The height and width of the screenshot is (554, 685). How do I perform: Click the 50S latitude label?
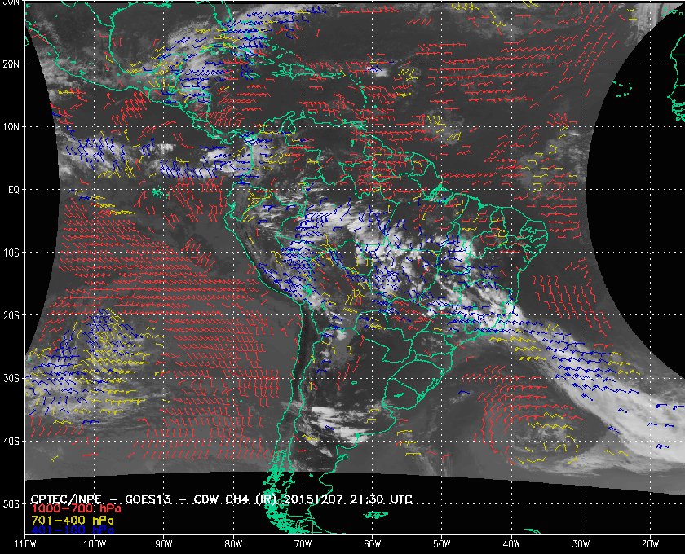tap(11, 504)
